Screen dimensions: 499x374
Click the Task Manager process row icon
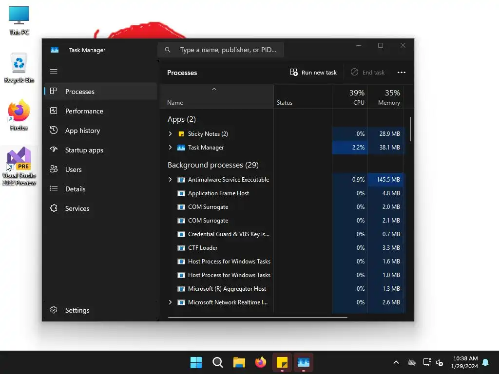[x=181, y=148]
